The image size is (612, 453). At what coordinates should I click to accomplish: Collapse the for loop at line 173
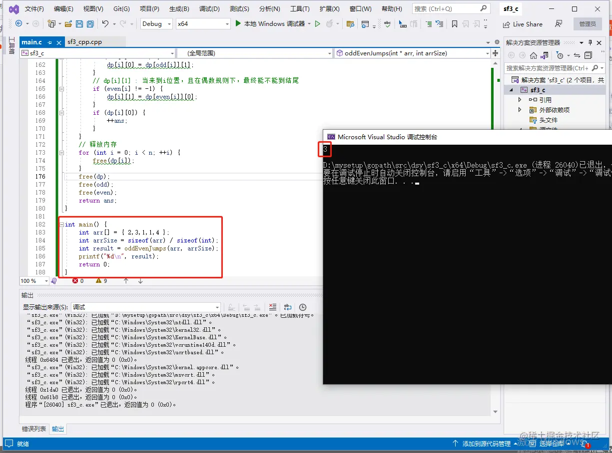pyautogui.click(x=61, y=153)
